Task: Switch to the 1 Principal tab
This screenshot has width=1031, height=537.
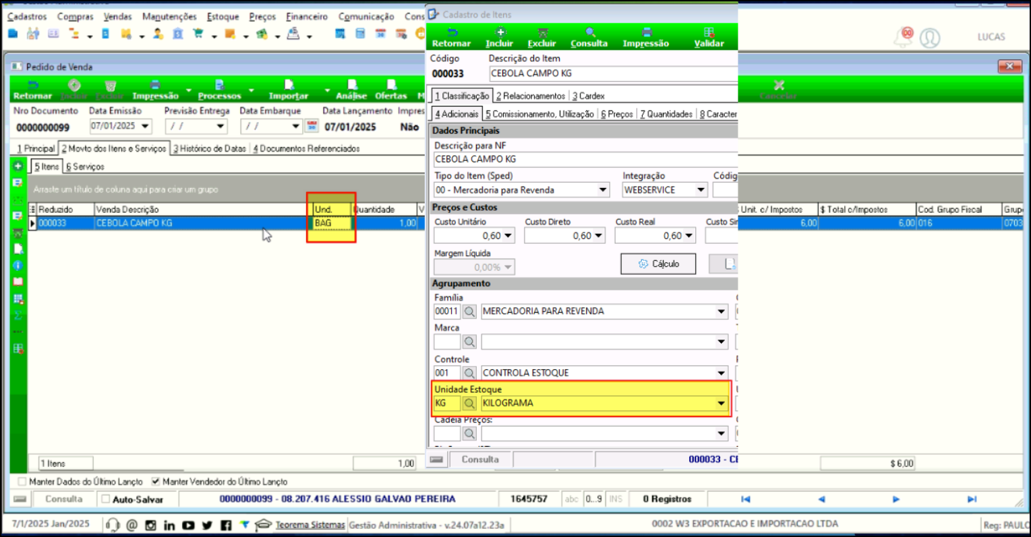Action: point(36,148)
